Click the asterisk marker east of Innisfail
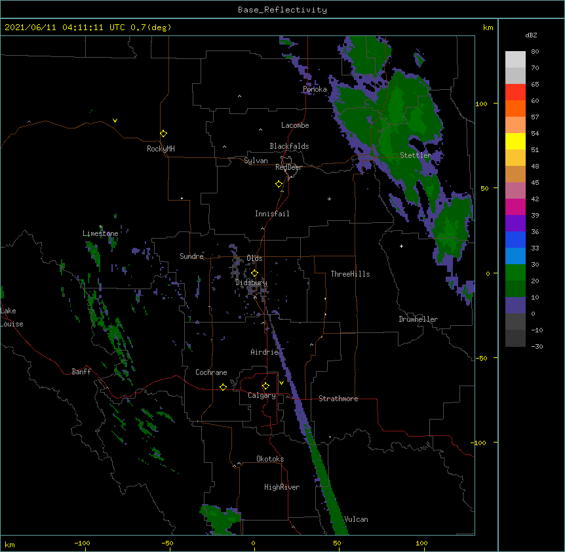The height and width of the screenshot is (552, 565). point(329,199)
